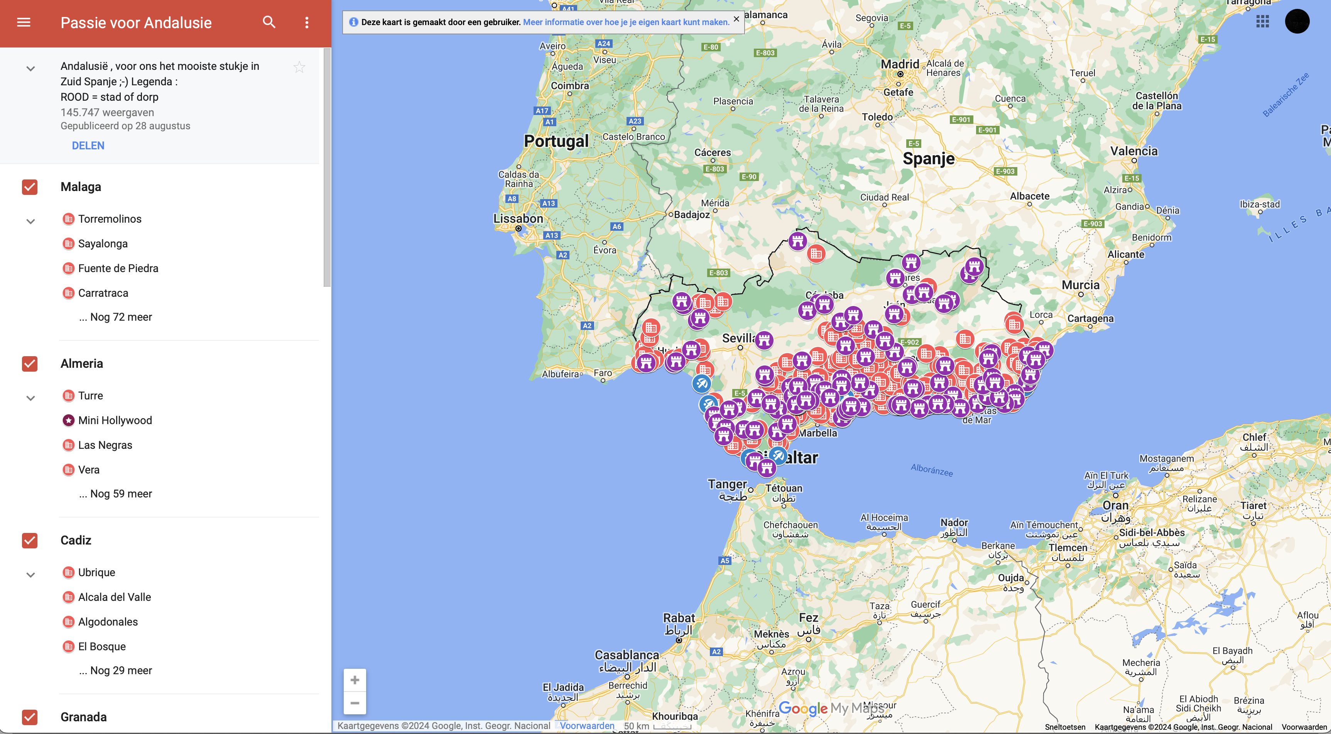This screenshot has width=1331, height=734.
Task: Click the search magnifier icon
Action: point(269,22)
